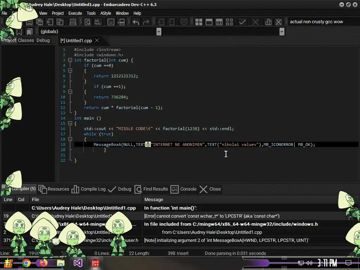Viewport: 360px width, 270px height.
Task: Click the Save All toolbar icon
Action: click(x=39, y=22)
